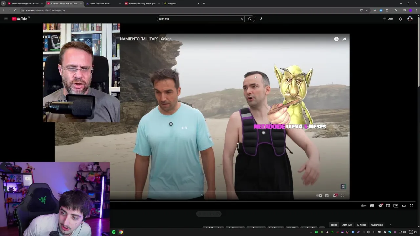Switch to "Vídeos que me gustan" tab

pyautogui.click(x=25, y=3)
